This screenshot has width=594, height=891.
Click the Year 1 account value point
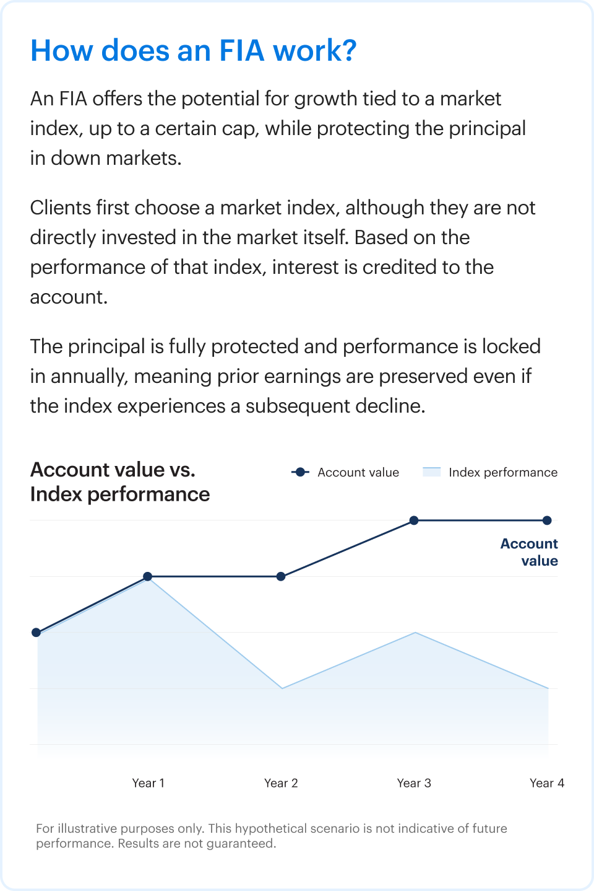tap(148, 576)
